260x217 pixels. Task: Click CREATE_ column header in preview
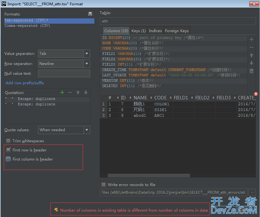(246, 98)
